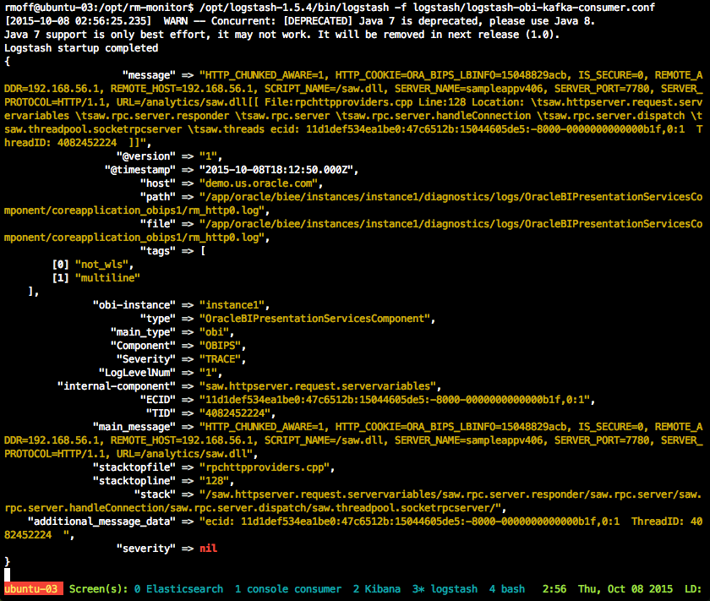This screenshot has height=601, width=710.
Task: Switch to the 0 Elasticsearch screen window
Action: 178,589
